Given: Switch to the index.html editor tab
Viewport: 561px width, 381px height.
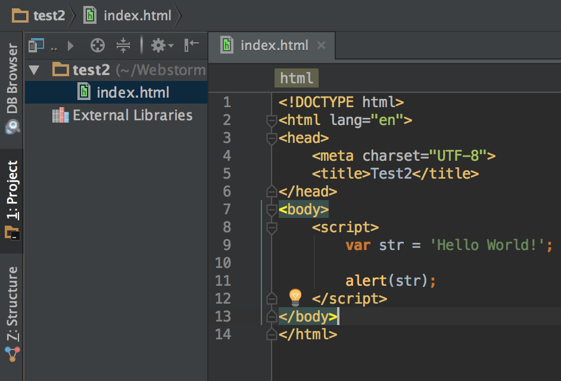Looking at the screenshot, I should point(274,45).
